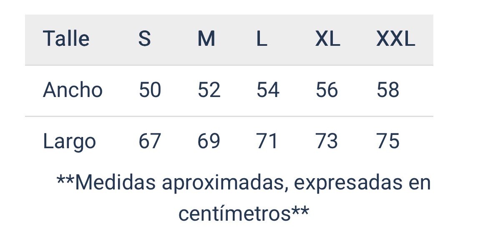This screenshot has width=488, height=239.
Task: Select the XXL size header
Action: [395, 39]
